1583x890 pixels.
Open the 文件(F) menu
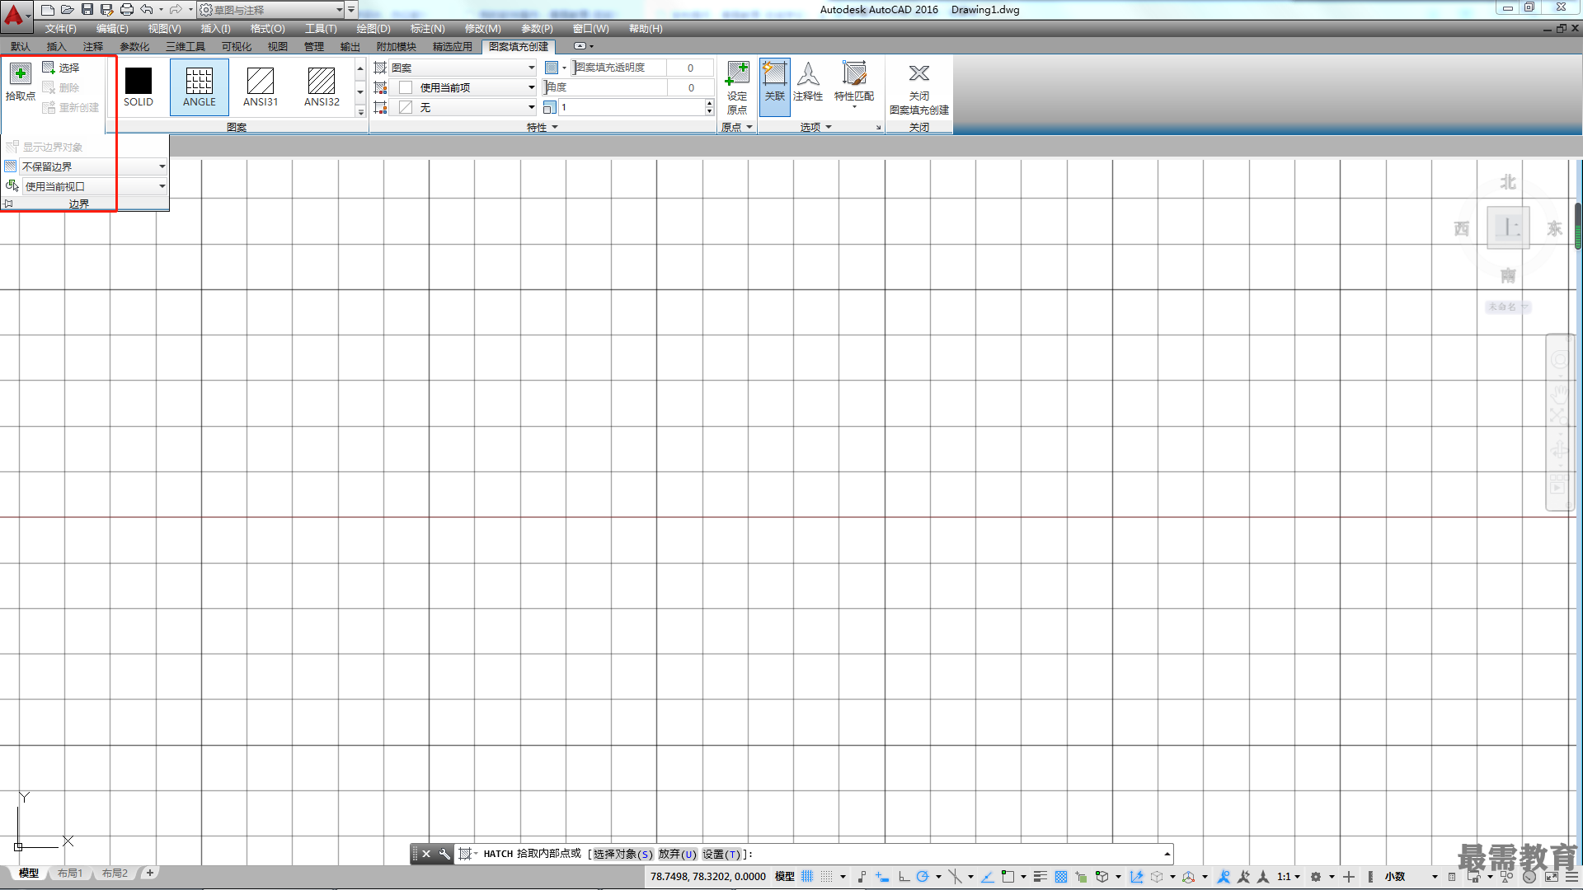[60, 29]
